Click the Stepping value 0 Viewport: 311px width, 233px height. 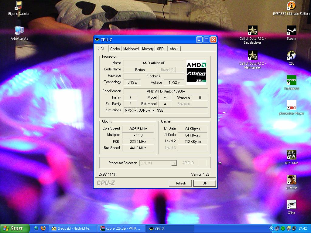[x=200, y=97]
